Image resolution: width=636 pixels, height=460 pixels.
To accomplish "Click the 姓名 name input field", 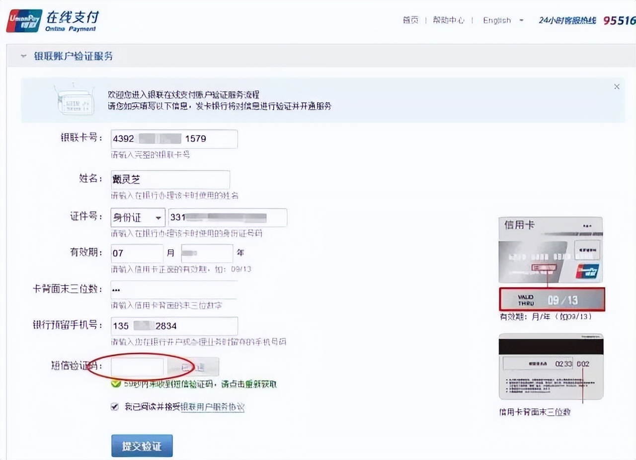I will click(x=170, y=179).
